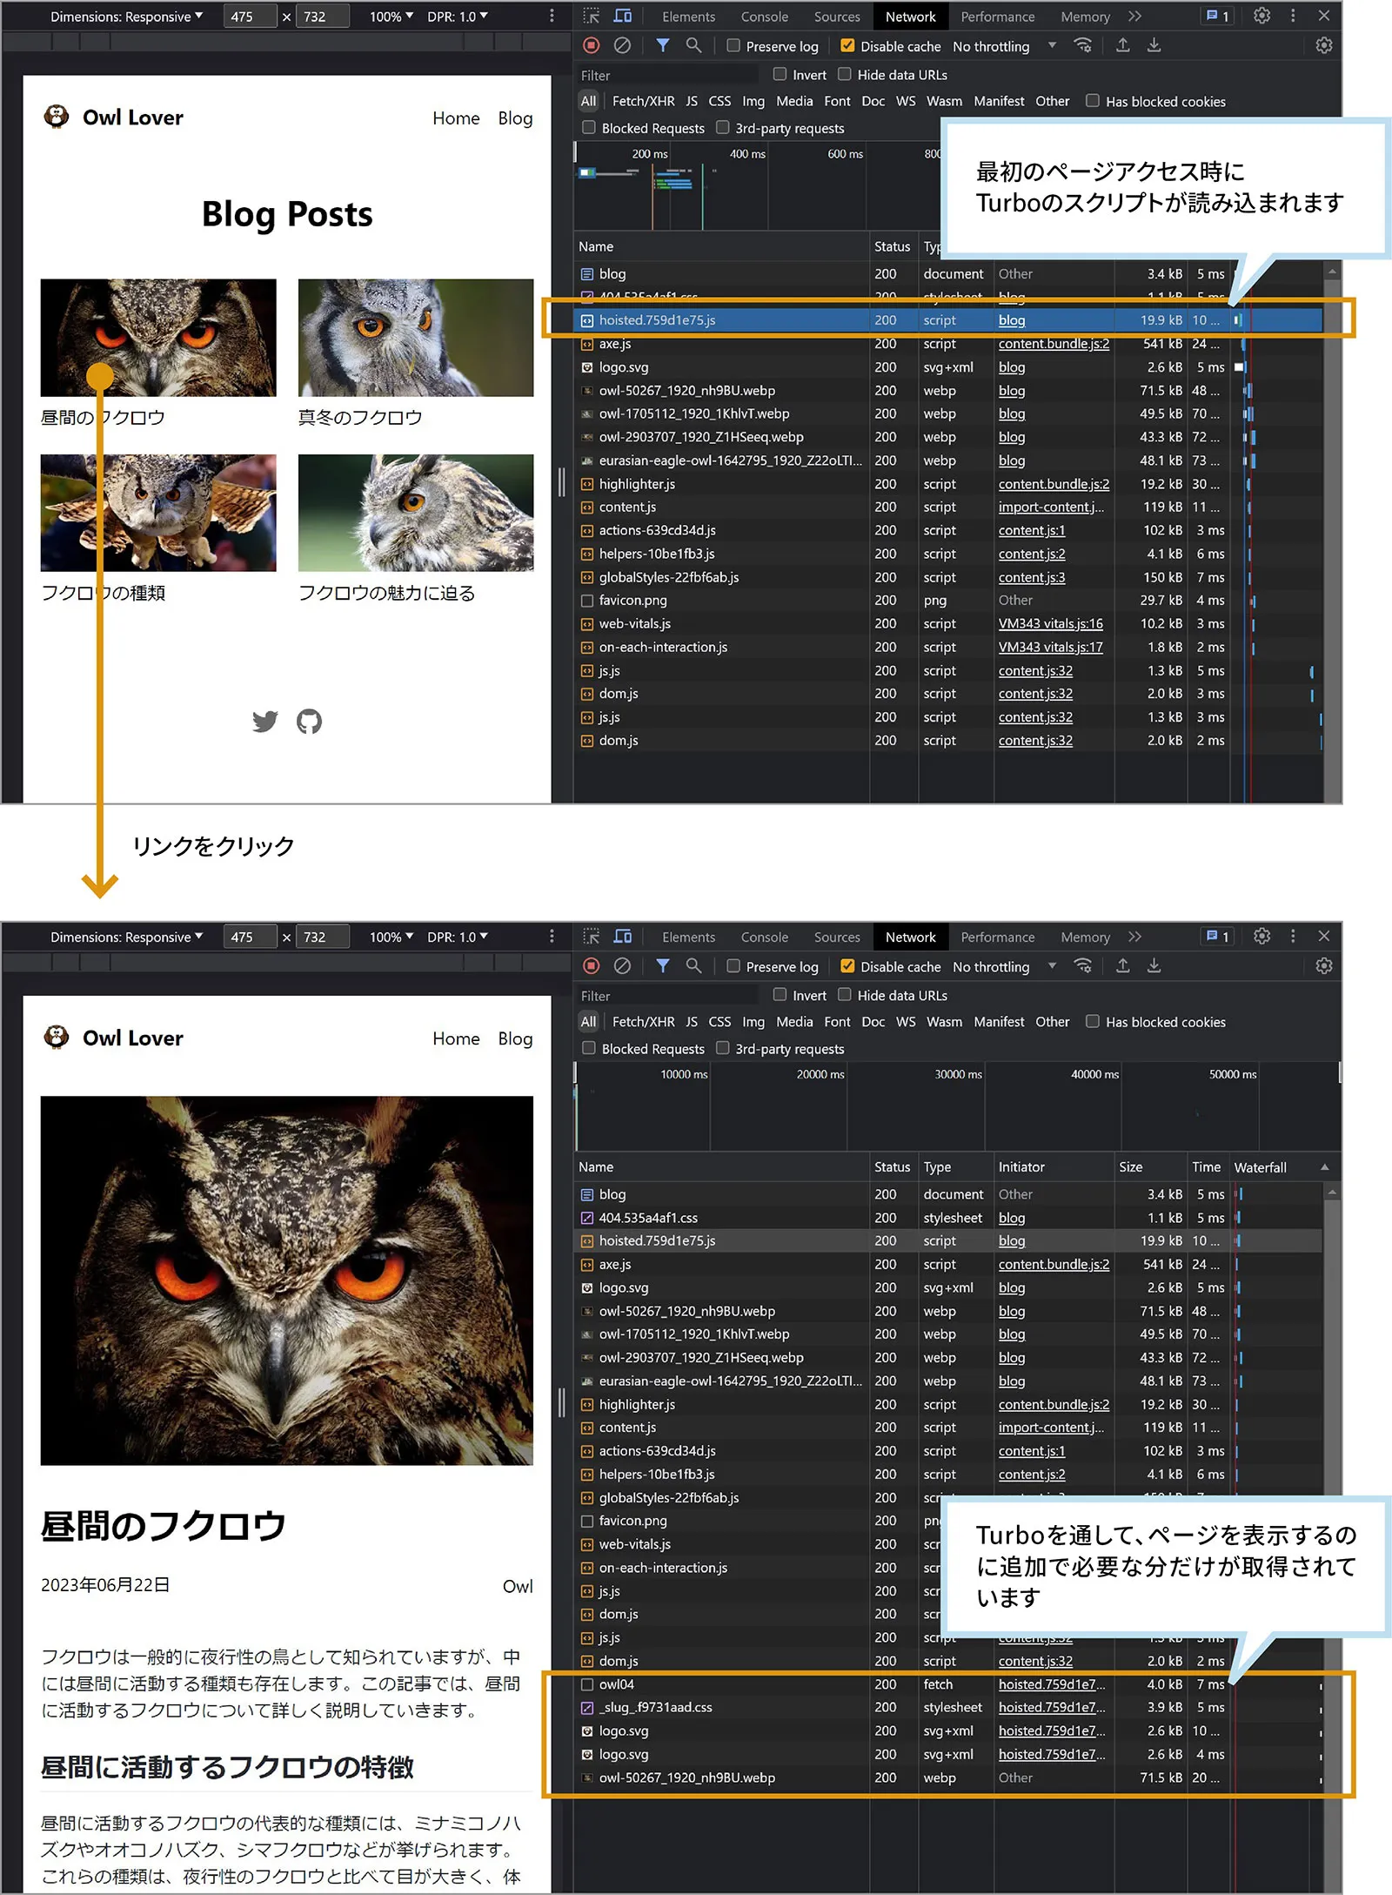
Task: Open Dimensions: Responsive dropdown in the lower window
Action: tap(126, 937)
